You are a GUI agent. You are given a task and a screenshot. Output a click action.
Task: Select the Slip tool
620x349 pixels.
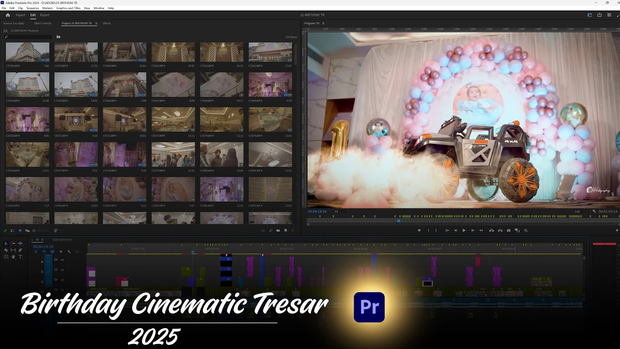click(13, 250)
